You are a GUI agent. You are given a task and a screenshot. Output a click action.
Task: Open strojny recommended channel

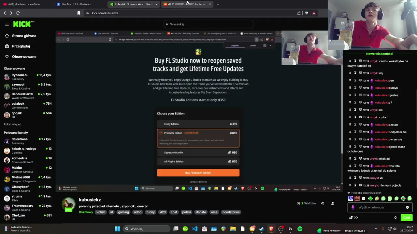tap(28, 198)
